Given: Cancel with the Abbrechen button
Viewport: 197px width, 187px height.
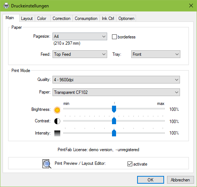Looking at the screenshot, I should (180, 180).
